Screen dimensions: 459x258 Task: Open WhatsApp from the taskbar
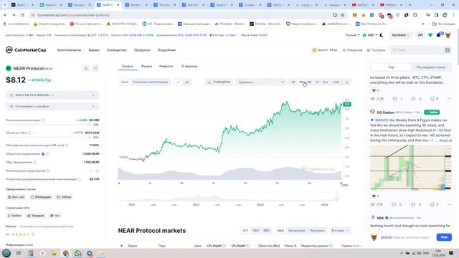coord(77,253)
